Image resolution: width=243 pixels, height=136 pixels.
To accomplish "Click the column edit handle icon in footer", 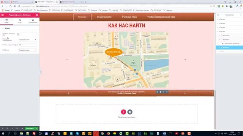I will [x=157, y=92].
